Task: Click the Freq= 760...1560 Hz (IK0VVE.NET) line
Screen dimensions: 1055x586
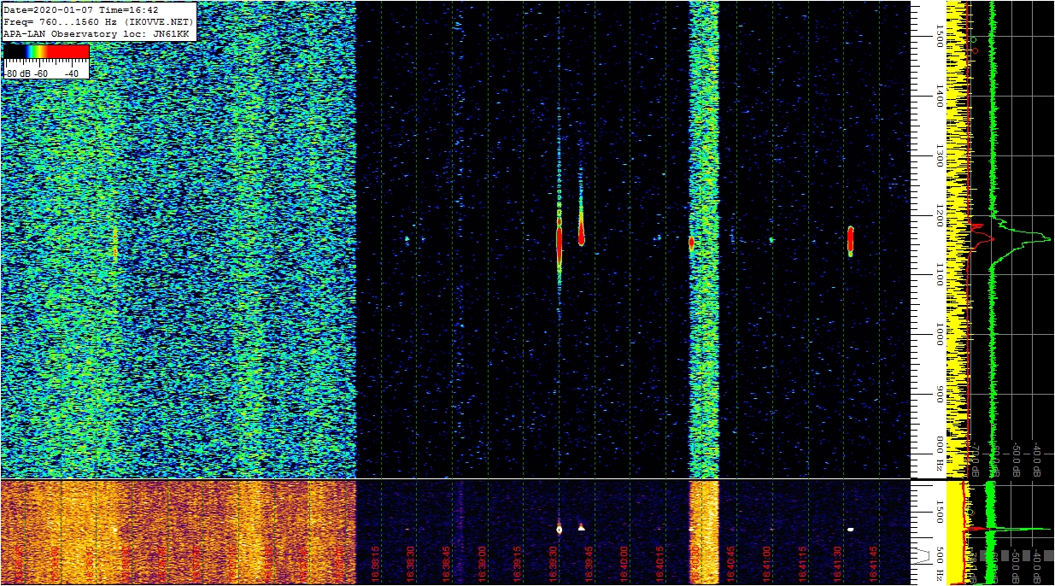Action: 99,21
